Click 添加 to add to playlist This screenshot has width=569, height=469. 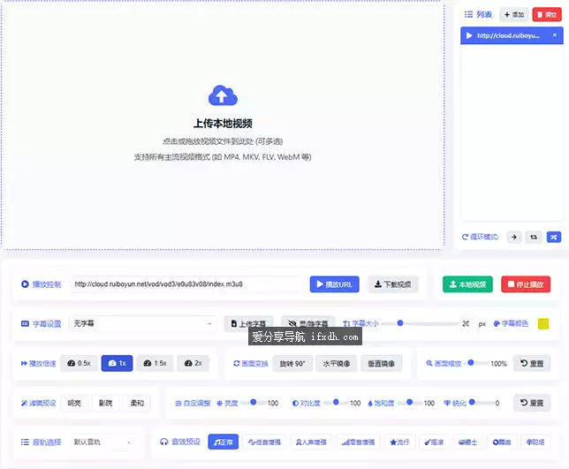coord(514,14)
